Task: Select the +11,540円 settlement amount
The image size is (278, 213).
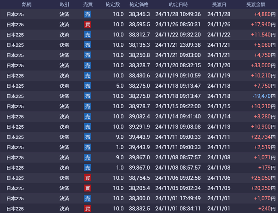Action: click(263, 35)
